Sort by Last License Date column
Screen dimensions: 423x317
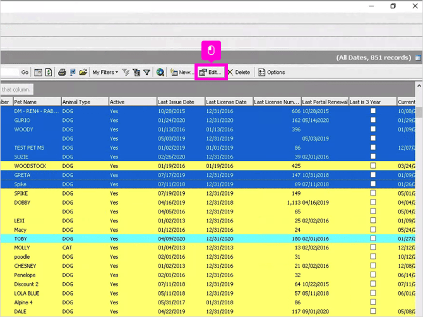click(x=229, y=102)
